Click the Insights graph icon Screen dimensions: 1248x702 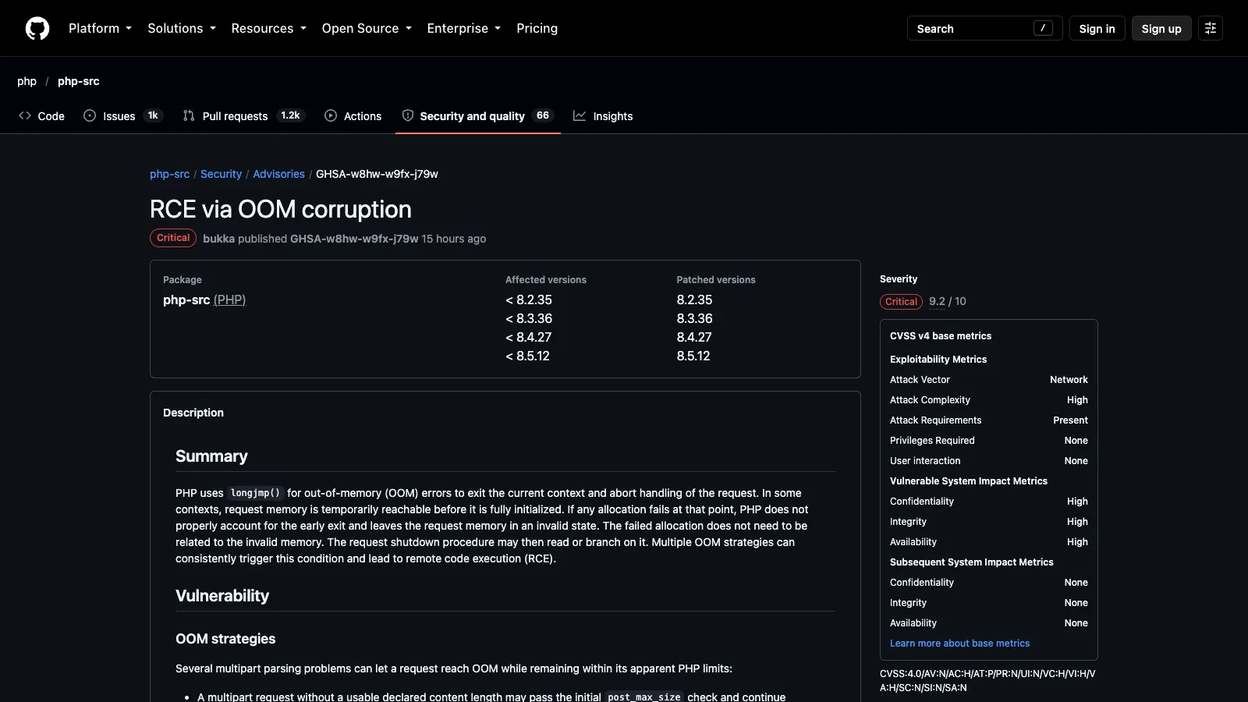coord(580,115)
